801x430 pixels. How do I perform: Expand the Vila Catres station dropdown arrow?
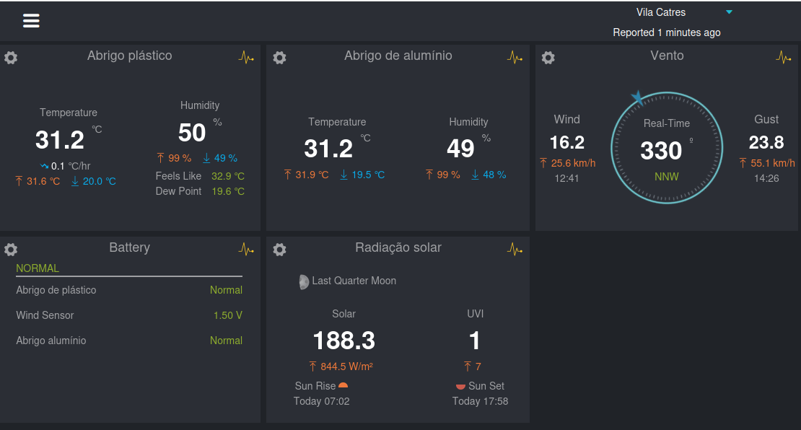(x=729, y=12)
